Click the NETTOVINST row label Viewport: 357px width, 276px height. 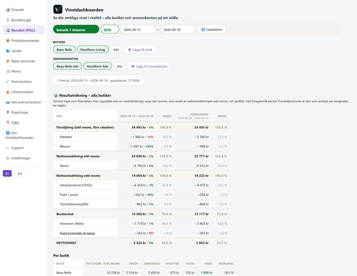[67, 243]
